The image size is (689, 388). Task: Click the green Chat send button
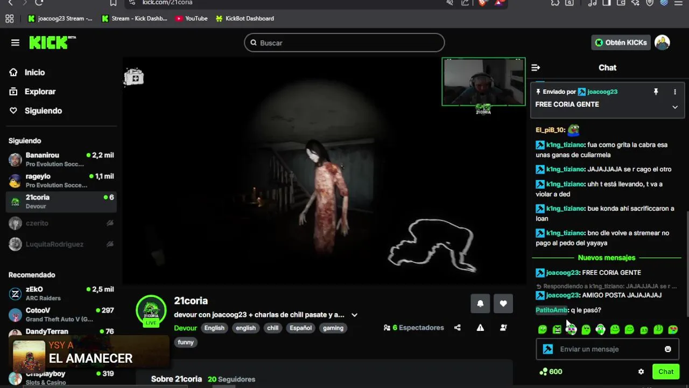666,372
